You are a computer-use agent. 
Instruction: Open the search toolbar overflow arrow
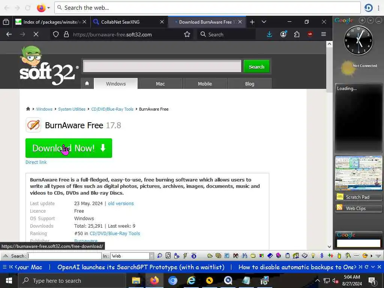pyautogui.click(x=372, y=256)
